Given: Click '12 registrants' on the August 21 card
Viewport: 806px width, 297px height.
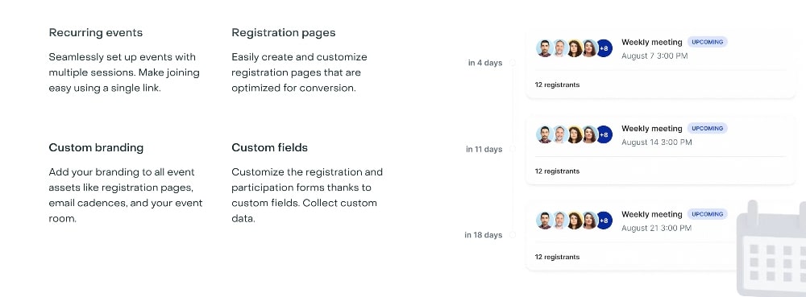Looking at the screenshot, I should point(557,257).
